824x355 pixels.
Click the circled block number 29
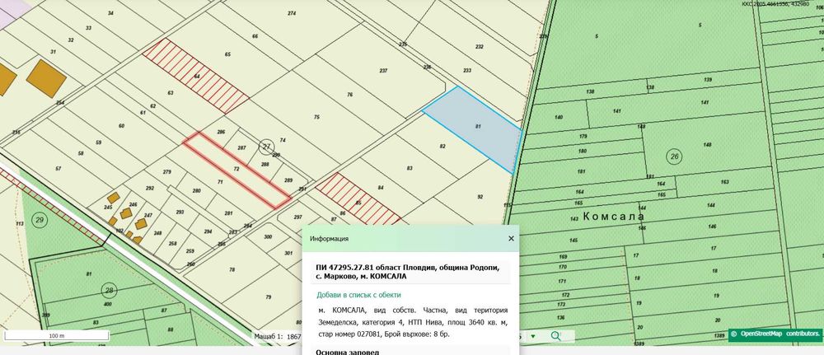[x=40, y=220]
